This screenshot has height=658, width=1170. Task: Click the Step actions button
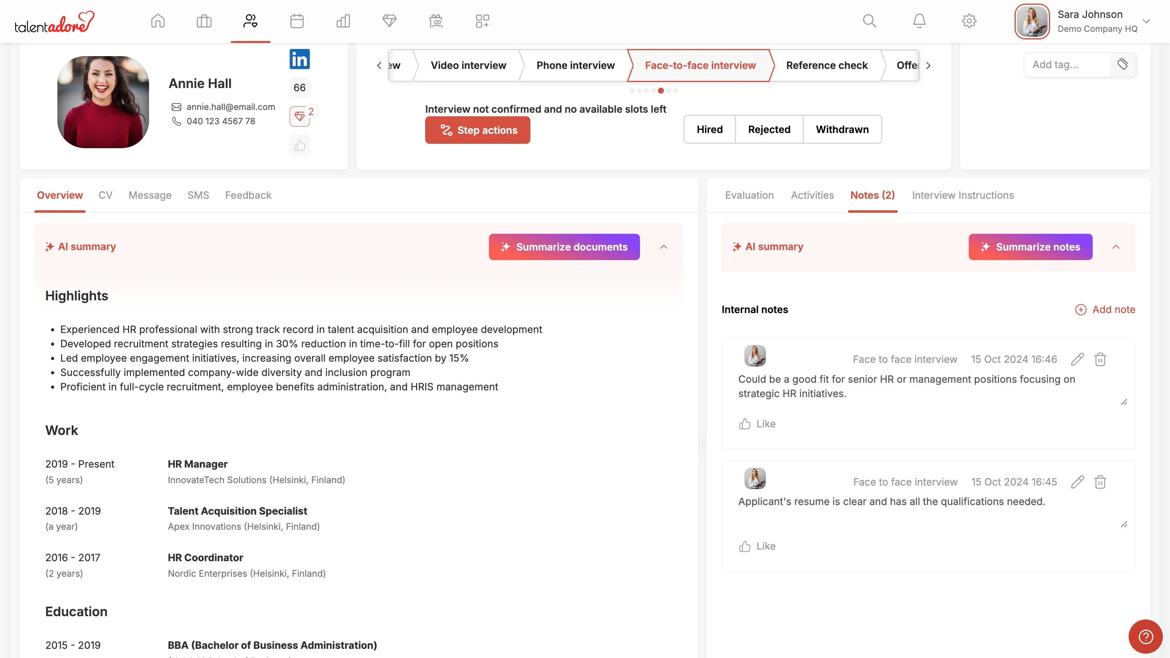pos(477,130)
